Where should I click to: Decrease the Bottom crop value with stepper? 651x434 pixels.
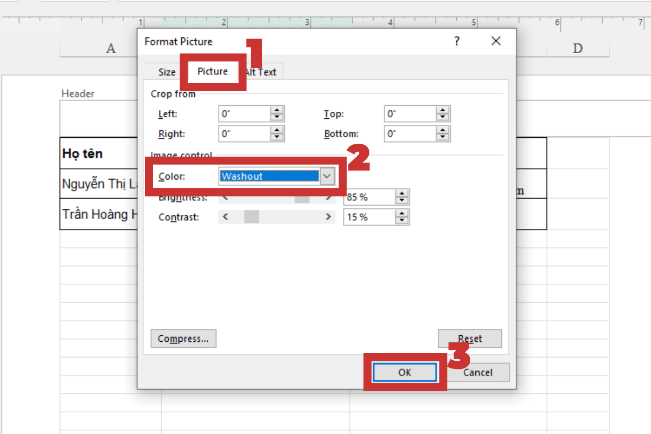pyautogui.click(x=443, y=137)
